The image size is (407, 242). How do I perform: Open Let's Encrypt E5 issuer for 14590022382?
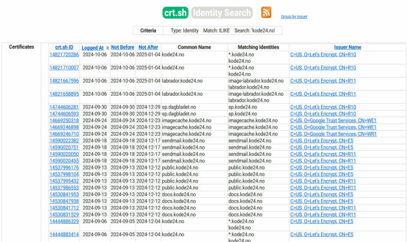coord(322,140)
